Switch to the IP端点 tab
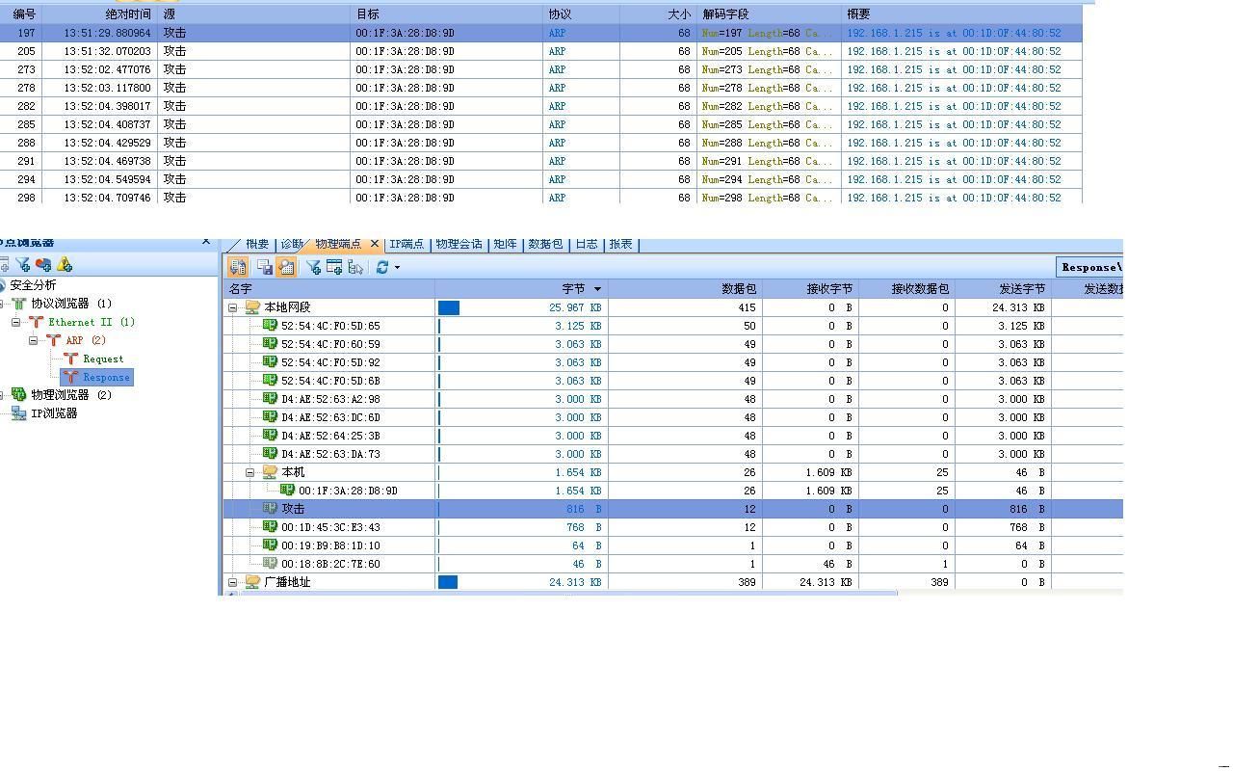Screen dimensions: 1233x771 point(406,245)
